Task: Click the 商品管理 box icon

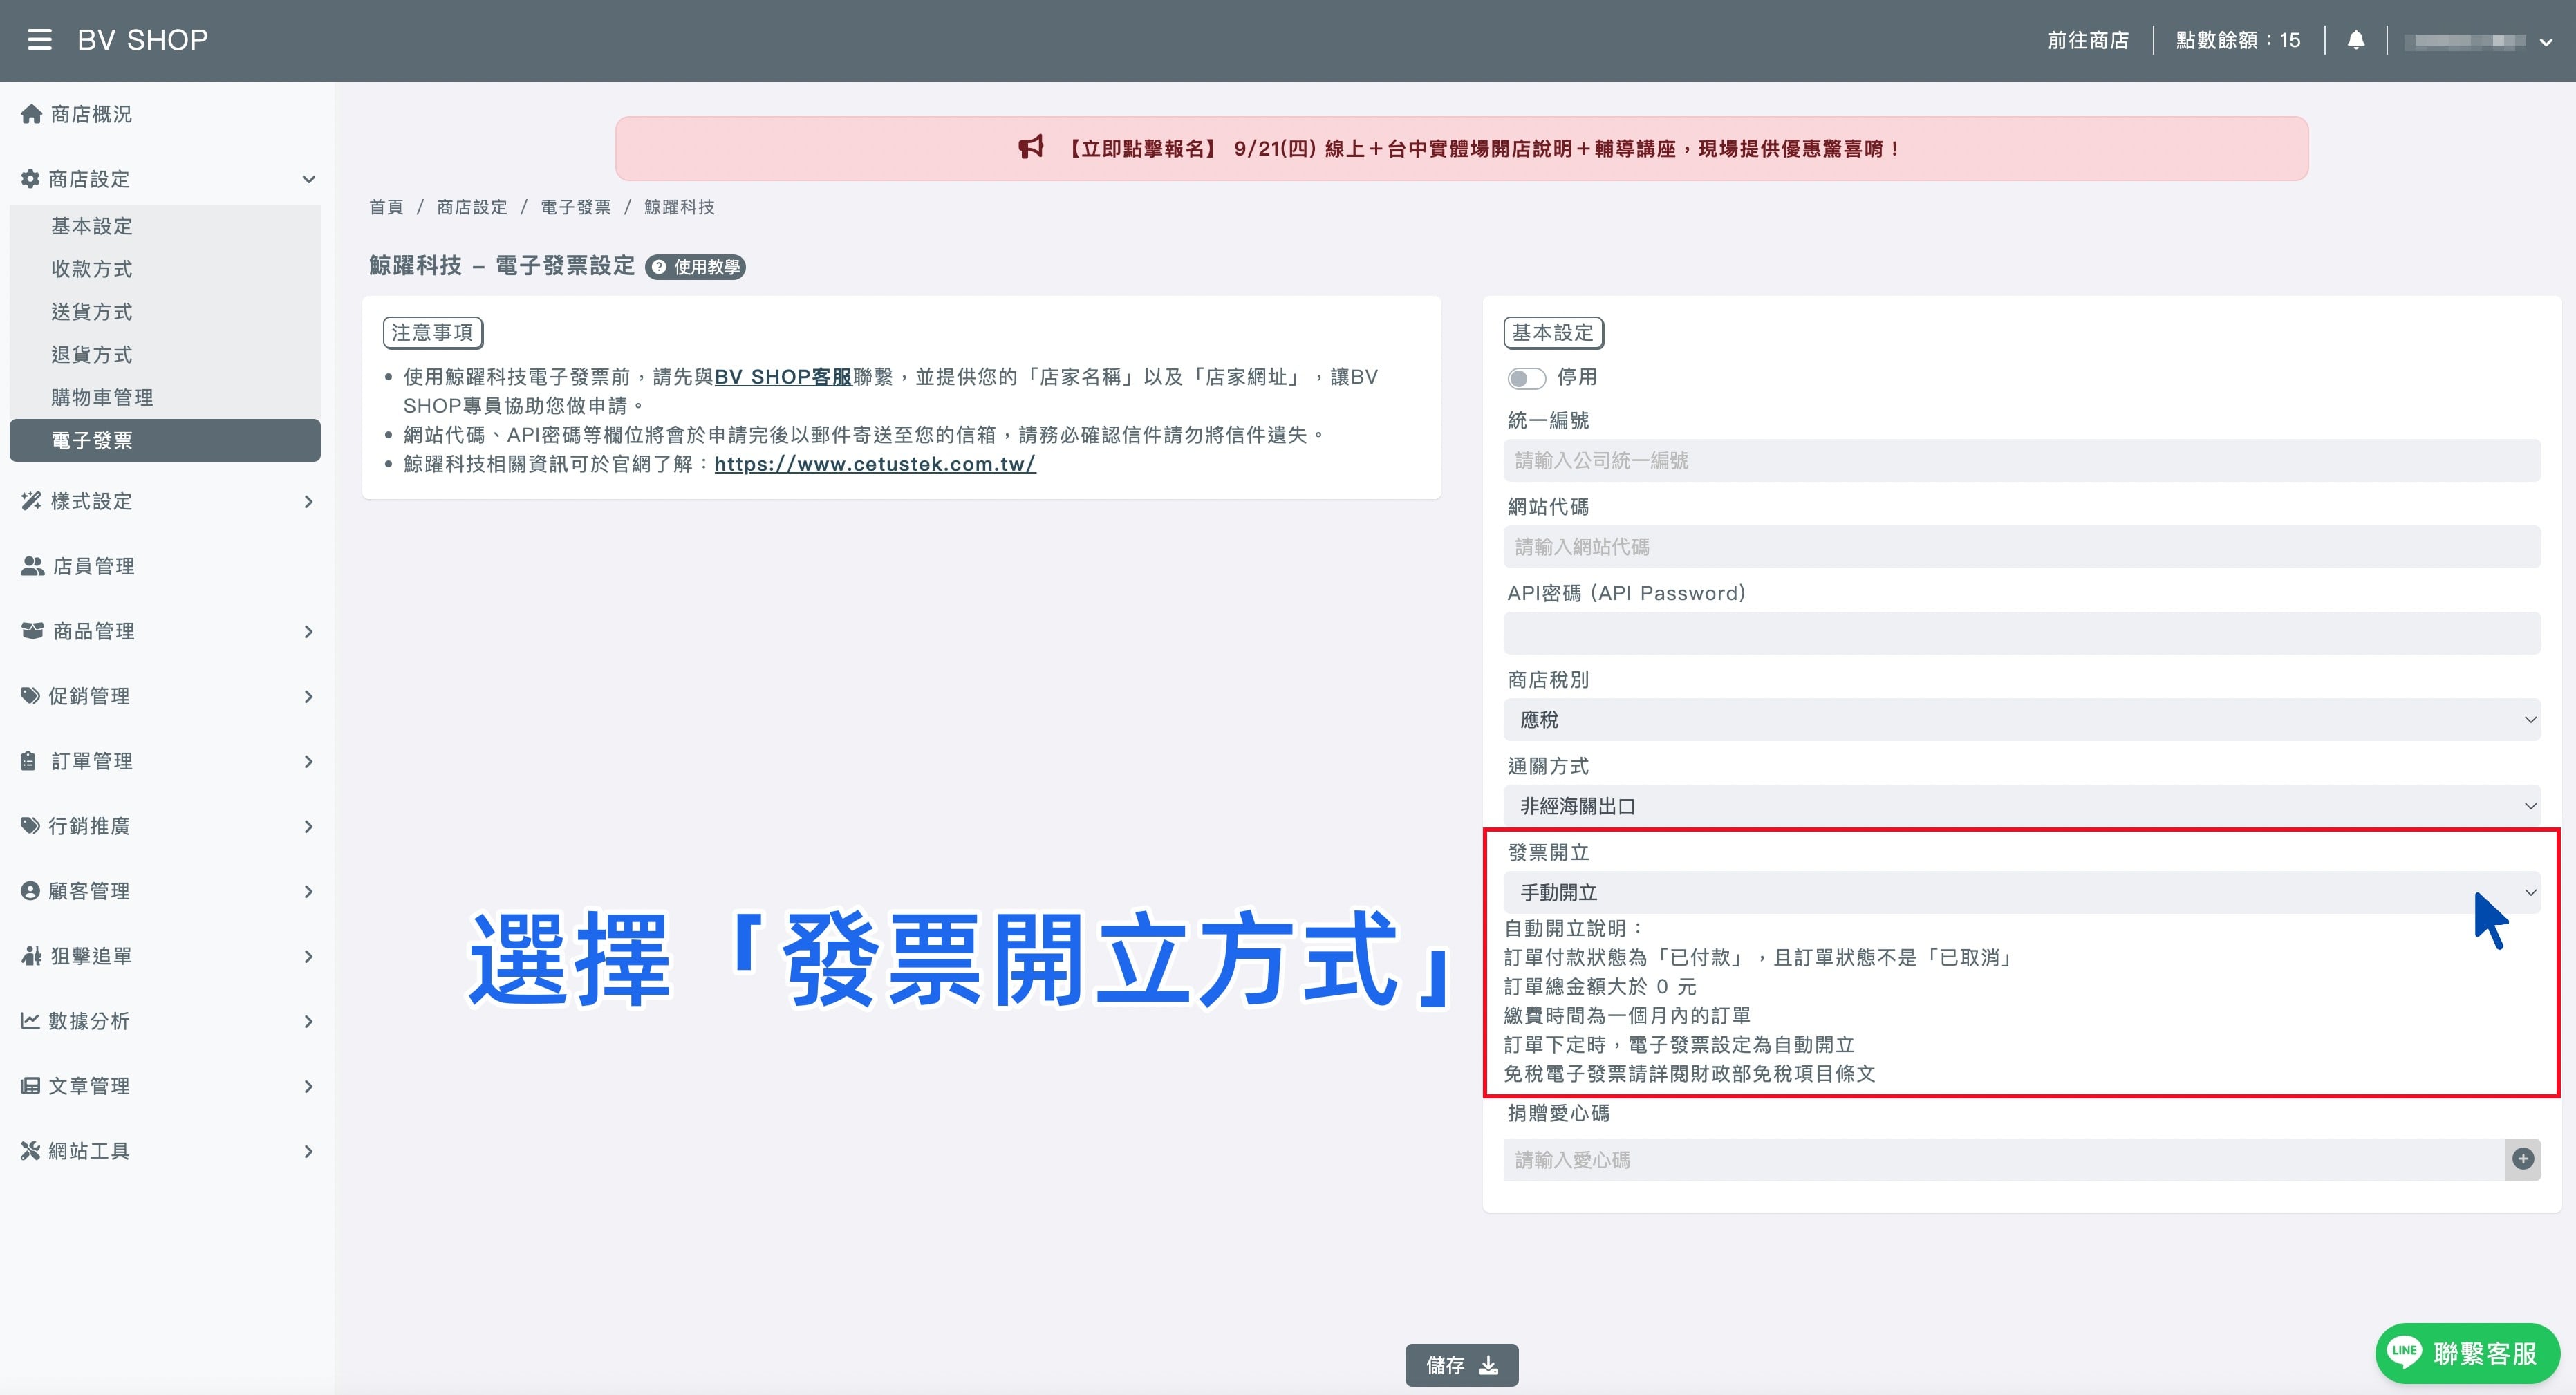Action: point(33,631)
